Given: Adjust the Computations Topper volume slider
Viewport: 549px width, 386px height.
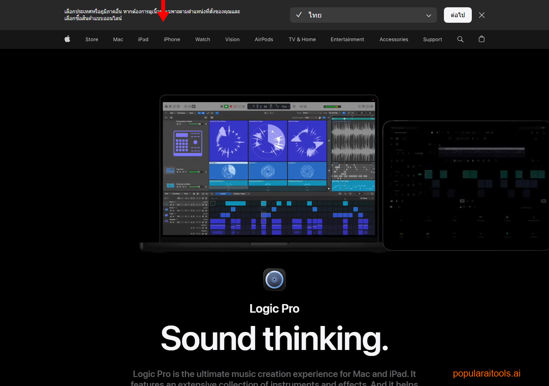Looking at the screenshot, I should [196, 124].
